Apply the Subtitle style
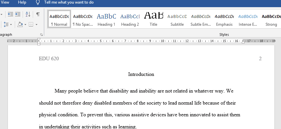The image size is (281, 129). pos(177,19)
